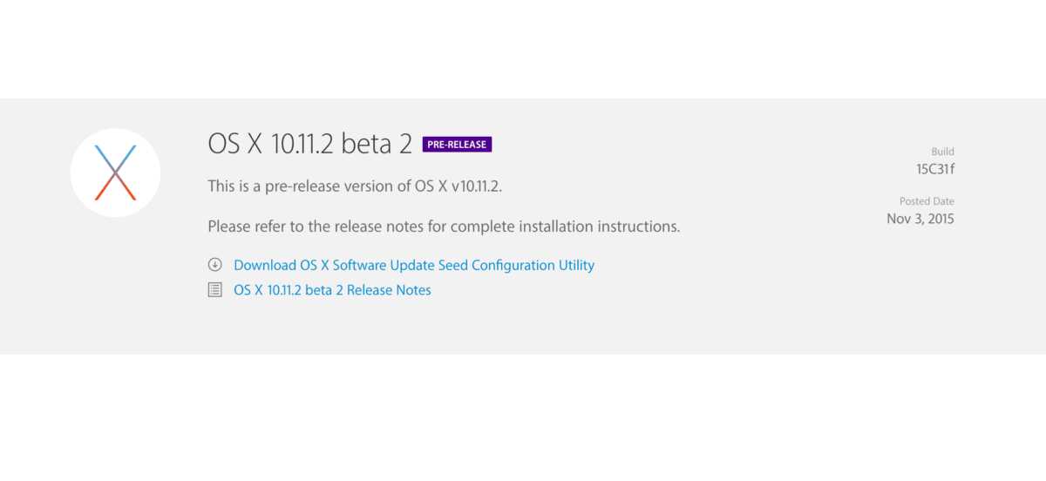The height and width of the screenshot is (481, 1046).
Task: Click the Build label
Action: click(942, 152)
